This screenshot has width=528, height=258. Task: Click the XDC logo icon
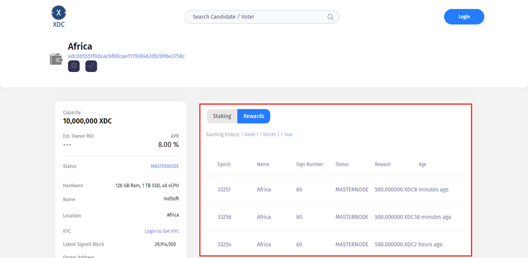(x=58, y=13)
